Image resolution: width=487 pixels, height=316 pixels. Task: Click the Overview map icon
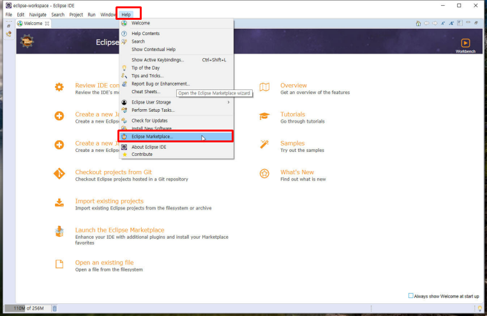(x=264, y=87)
